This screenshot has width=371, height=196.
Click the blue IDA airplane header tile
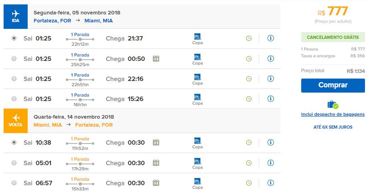click(x=16, y=16)
